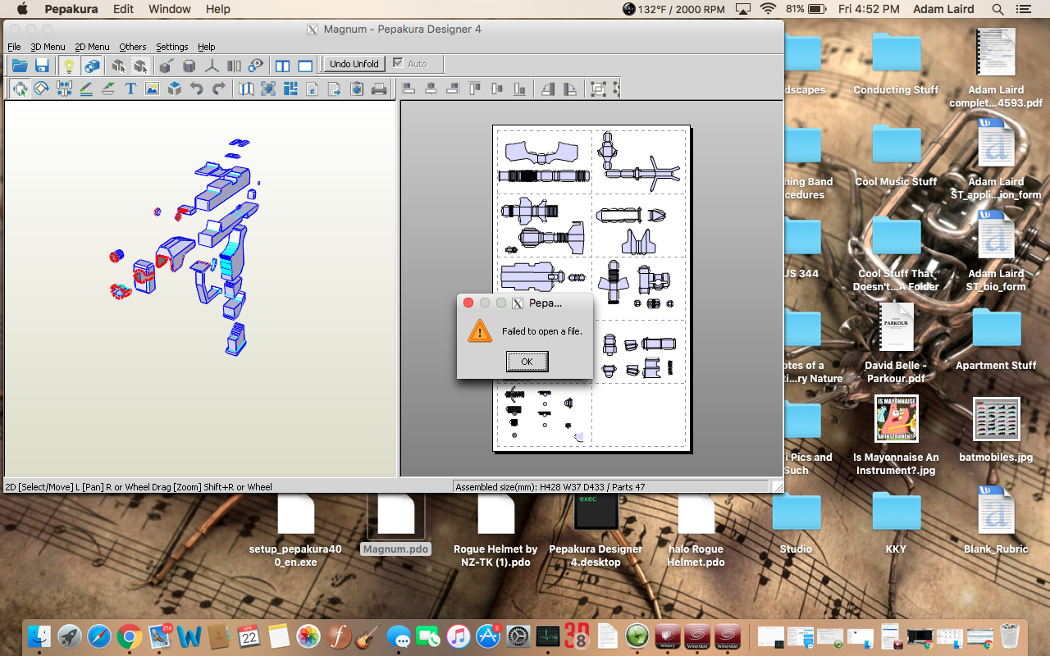The height and width of the screenshot is (656, 1050).
Task: Click OK in the failed-to-open dialog
Action: (527, 362)
